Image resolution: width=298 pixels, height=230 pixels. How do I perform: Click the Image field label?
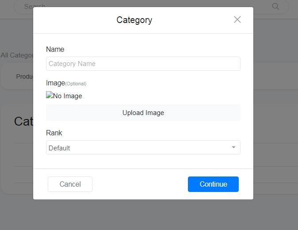click(x=55, y=83)
